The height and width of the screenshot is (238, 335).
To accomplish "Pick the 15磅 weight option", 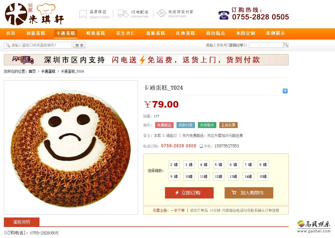I will 263,176.
